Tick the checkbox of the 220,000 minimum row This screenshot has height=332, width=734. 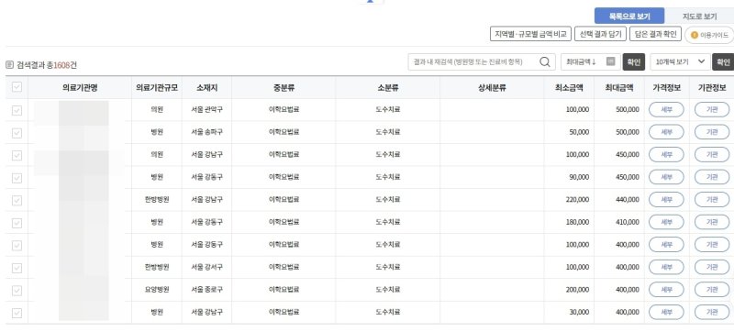pyautogui.click(x=17, y=200)
